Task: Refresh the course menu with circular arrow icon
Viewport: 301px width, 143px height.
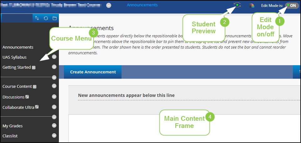Action: [46, 18]
